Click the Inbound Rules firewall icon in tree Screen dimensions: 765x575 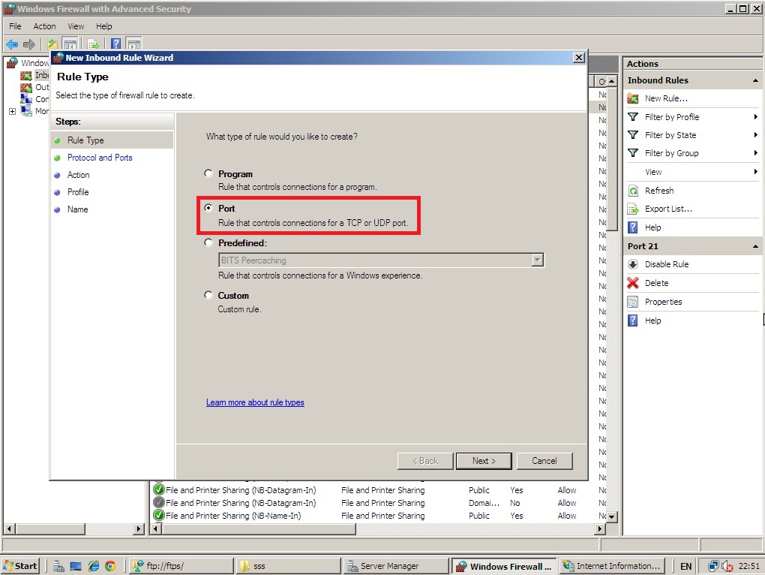coord(25,75)
